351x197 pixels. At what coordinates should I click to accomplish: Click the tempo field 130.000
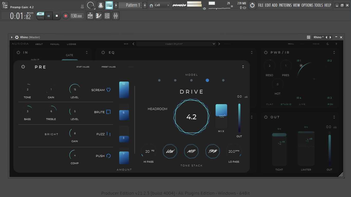[77, 16]
